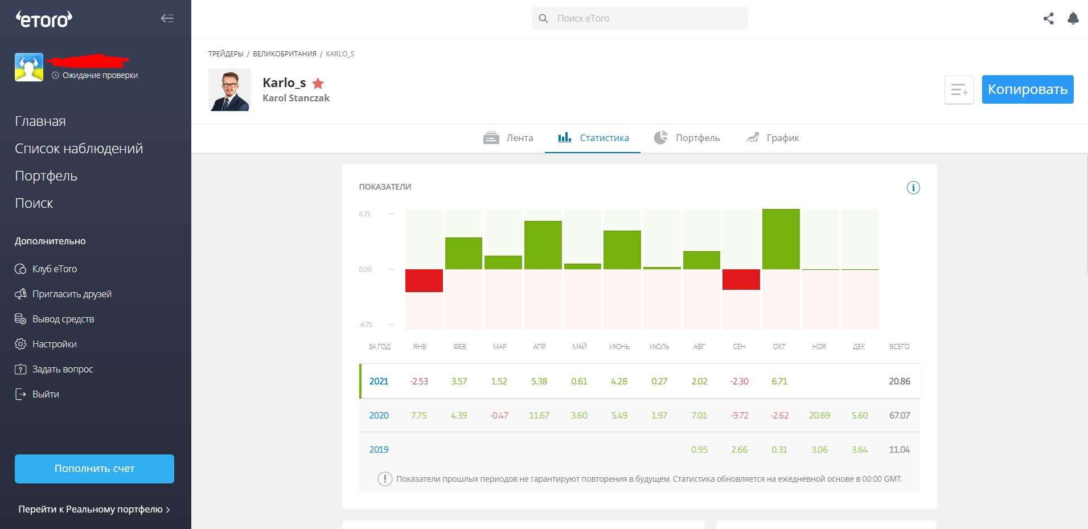
Task: Click the Ожидание проверки status
Action: pyautogui.click(x=95, y=75)
